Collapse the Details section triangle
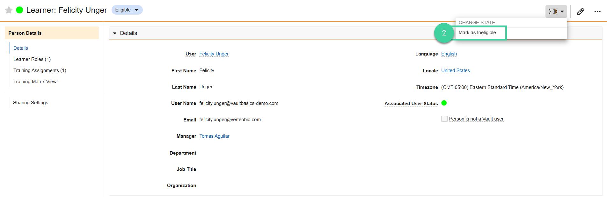 pos(115,33)
